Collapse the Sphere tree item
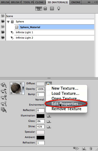This screenshot has width=98, height=151. click(8, 22)
